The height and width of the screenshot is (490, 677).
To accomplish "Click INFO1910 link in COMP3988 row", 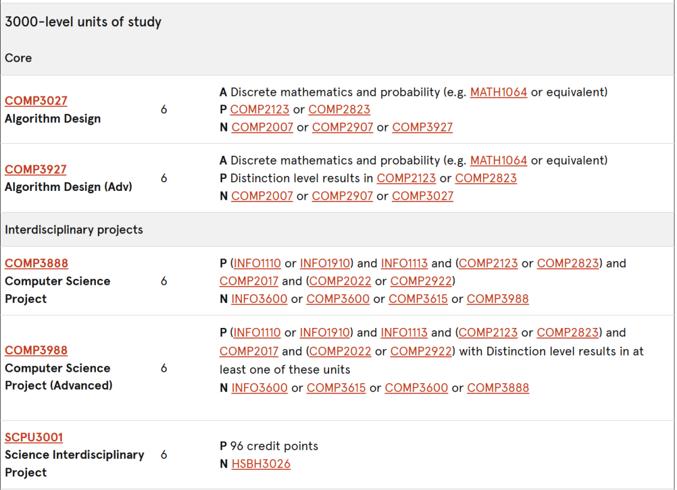I will [x=325, y=332].
